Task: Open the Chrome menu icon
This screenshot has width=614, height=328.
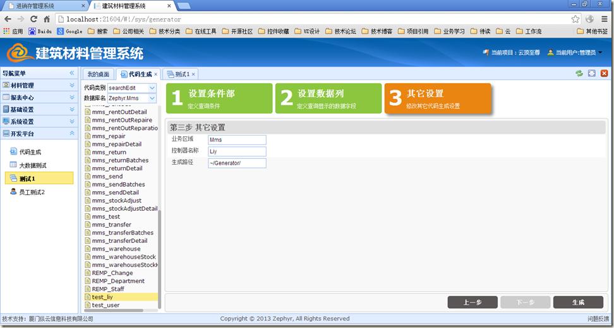Action: pyautogui.click(x=603, y=19)
